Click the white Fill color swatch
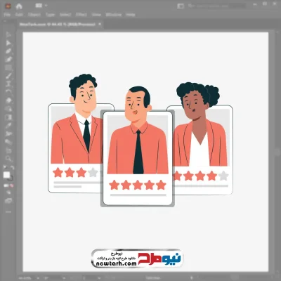The image size is (281, 281). pyautogui.click(x=6, y=175)
